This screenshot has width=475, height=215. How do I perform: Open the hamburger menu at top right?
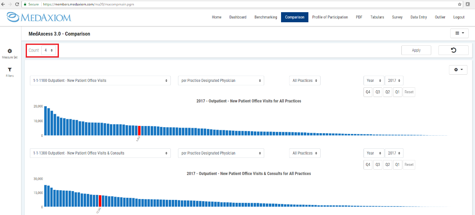(x=459, y=33)
